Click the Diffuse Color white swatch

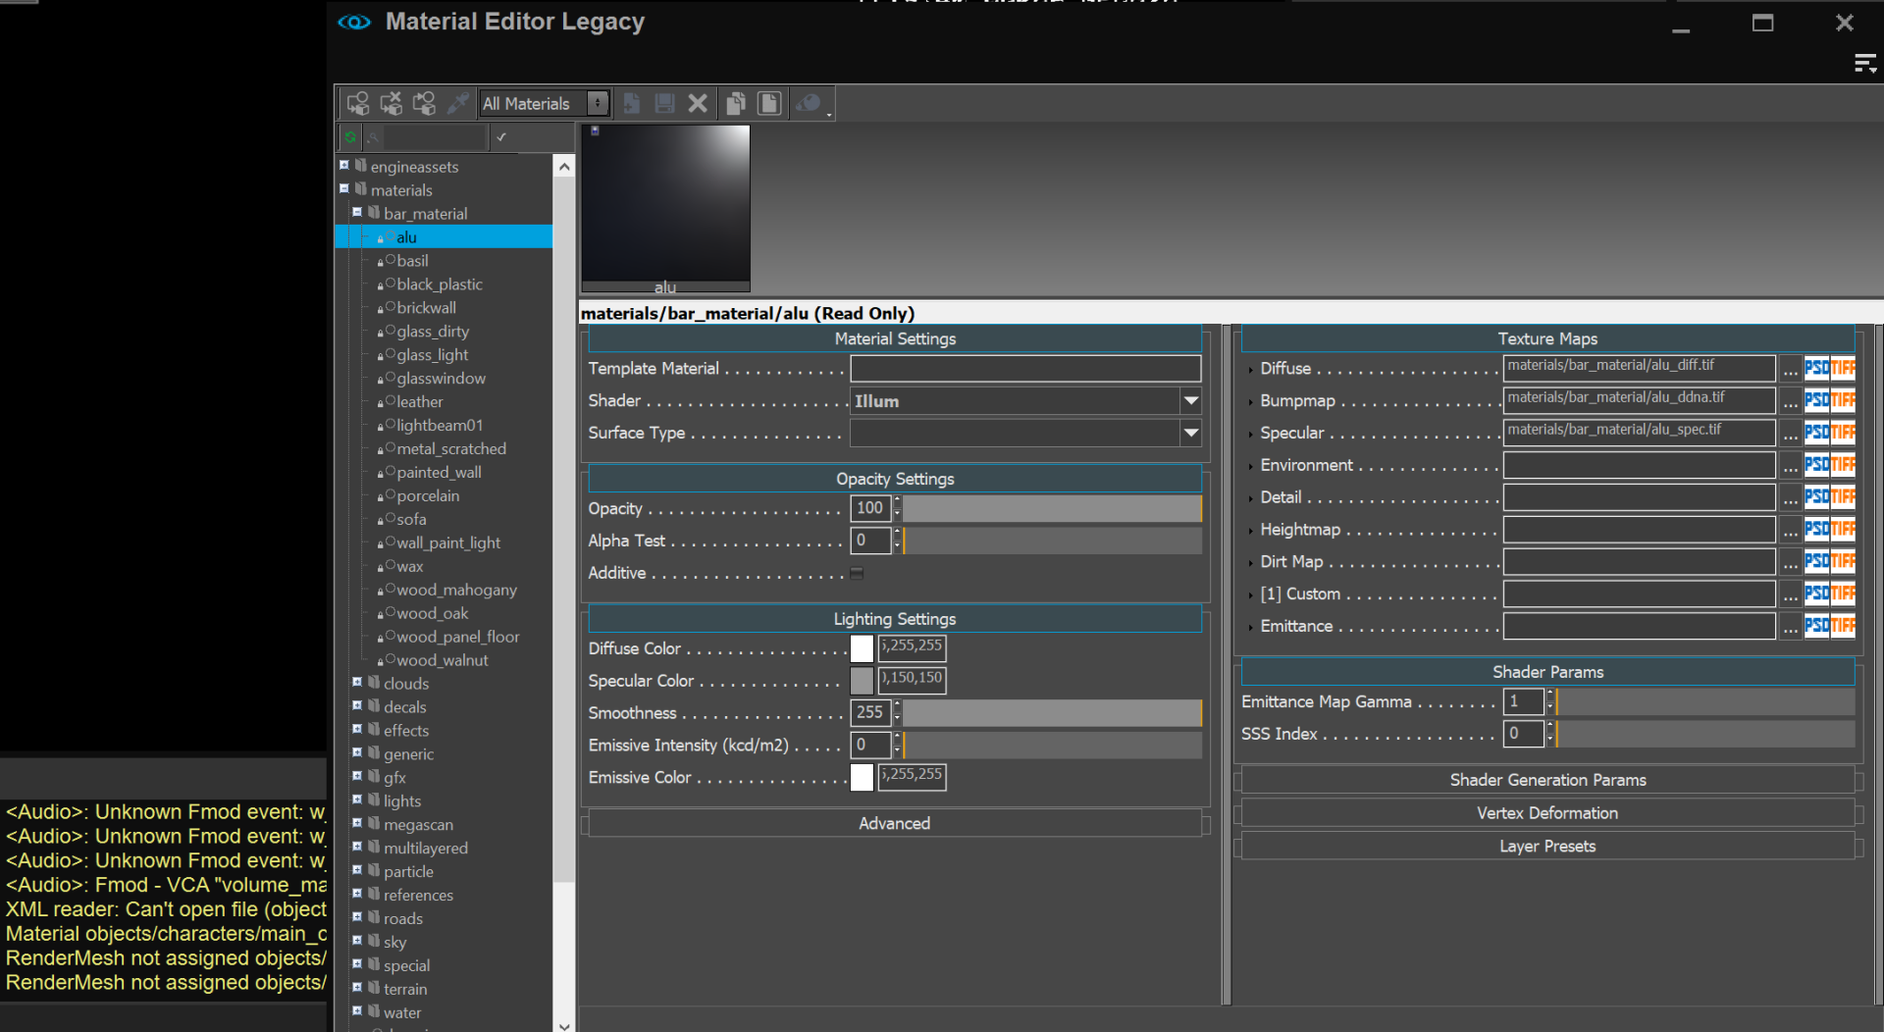point(862,647)
